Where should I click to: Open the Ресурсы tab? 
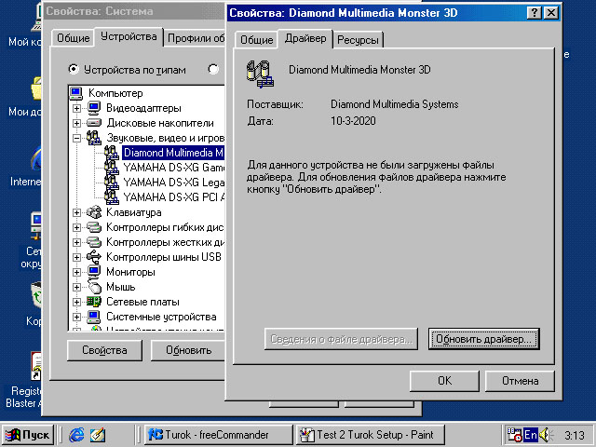coord(358,40)
